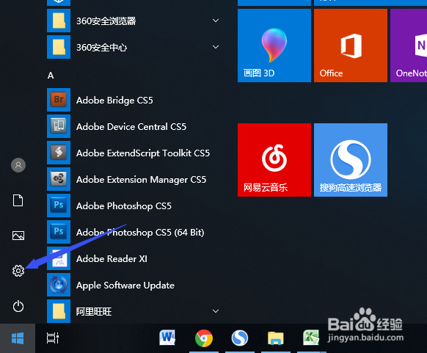Image resolution: width=427 pixels, height=353 pixels.
Task: Select Adobe Extension Manager CS5 text
Action: (142, 180)
